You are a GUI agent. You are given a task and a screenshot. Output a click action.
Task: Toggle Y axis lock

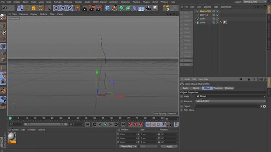click(63, 8)
